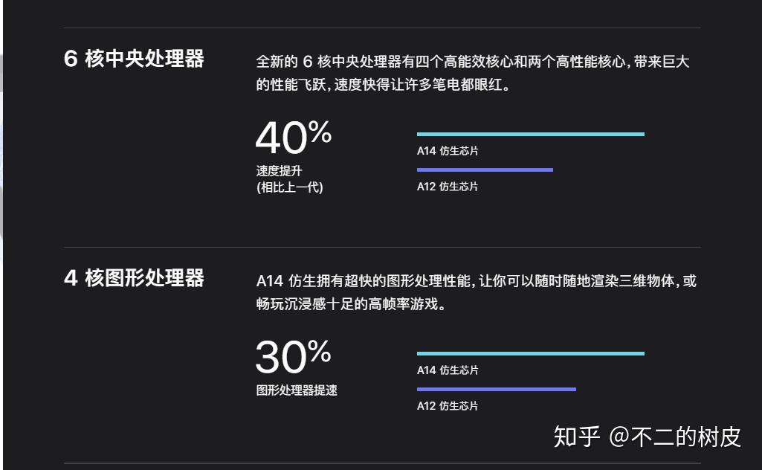Click the A12 仿生芯片 label in GPU section
762x470 pixels.
click(447, 406)
